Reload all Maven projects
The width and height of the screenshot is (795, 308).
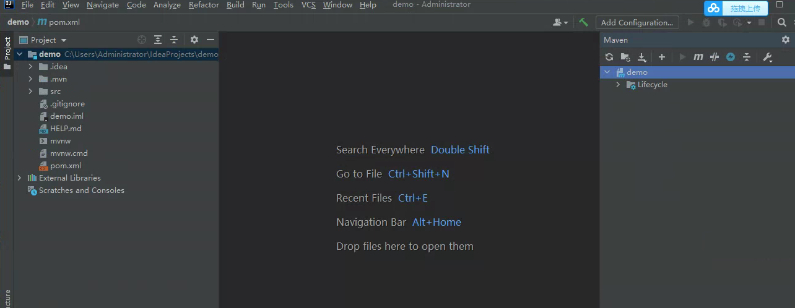click(x=609, y=57)
